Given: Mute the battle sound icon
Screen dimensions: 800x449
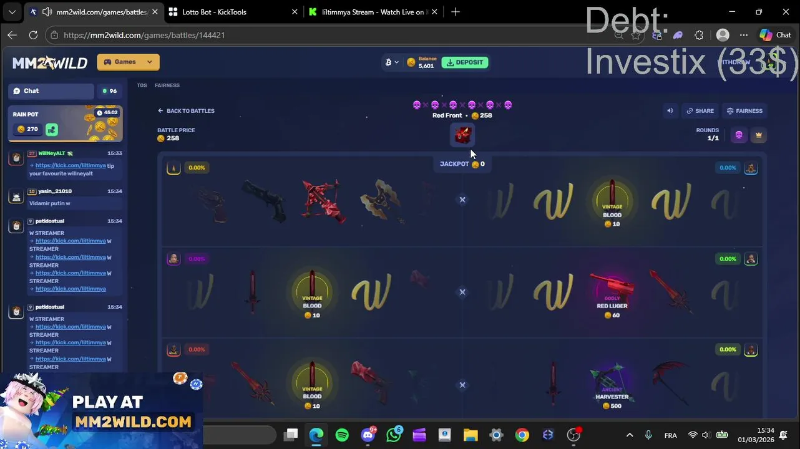Looking at the screenshot, I should 670,111.
